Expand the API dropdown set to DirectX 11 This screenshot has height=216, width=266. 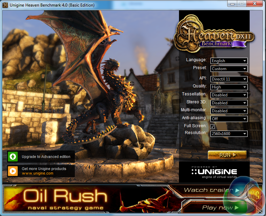(229, 79)
